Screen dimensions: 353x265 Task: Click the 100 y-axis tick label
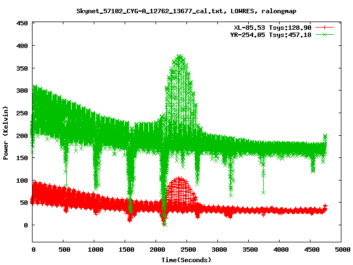(22, 181)
